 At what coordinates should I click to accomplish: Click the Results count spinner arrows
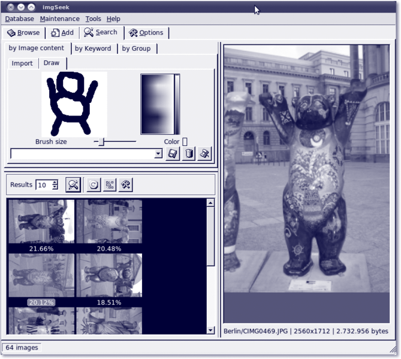(55, 185)
